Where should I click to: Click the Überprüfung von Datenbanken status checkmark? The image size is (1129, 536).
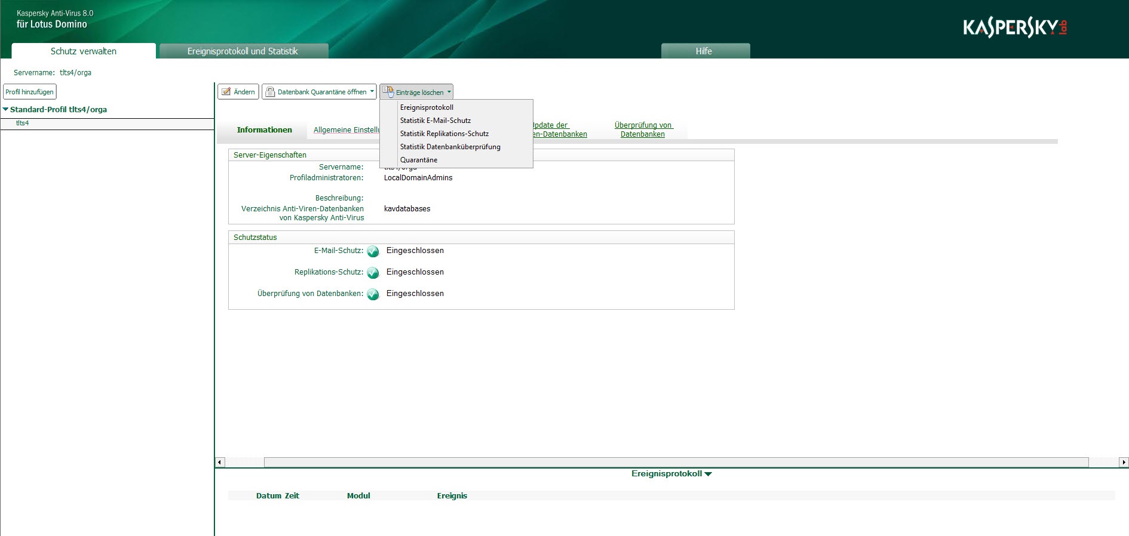373,294
